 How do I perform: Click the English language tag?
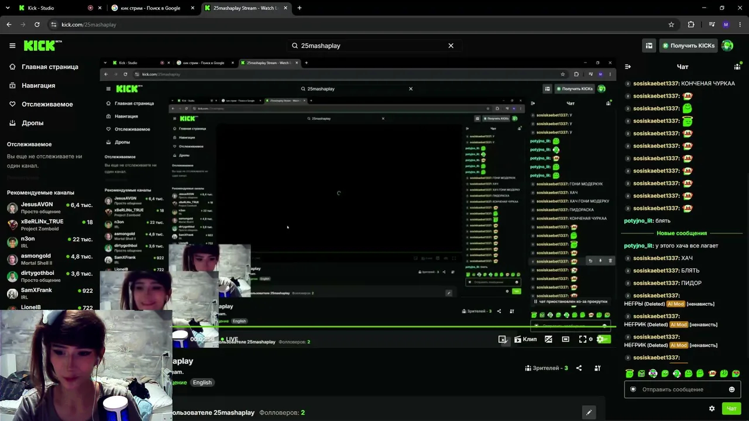pyautogui.click(x=202, y=382)
